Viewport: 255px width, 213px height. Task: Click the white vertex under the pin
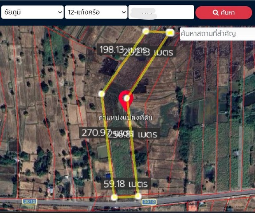[x=127, y=98]
